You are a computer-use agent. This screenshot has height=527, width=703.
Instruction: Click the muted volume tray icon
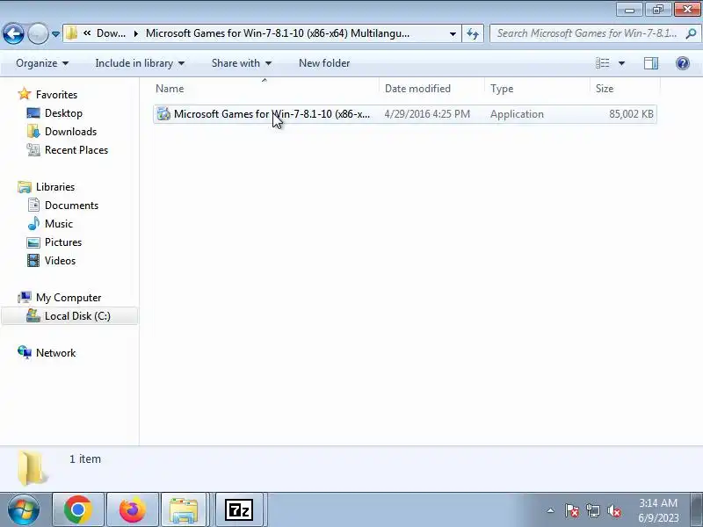pos(613,510)
